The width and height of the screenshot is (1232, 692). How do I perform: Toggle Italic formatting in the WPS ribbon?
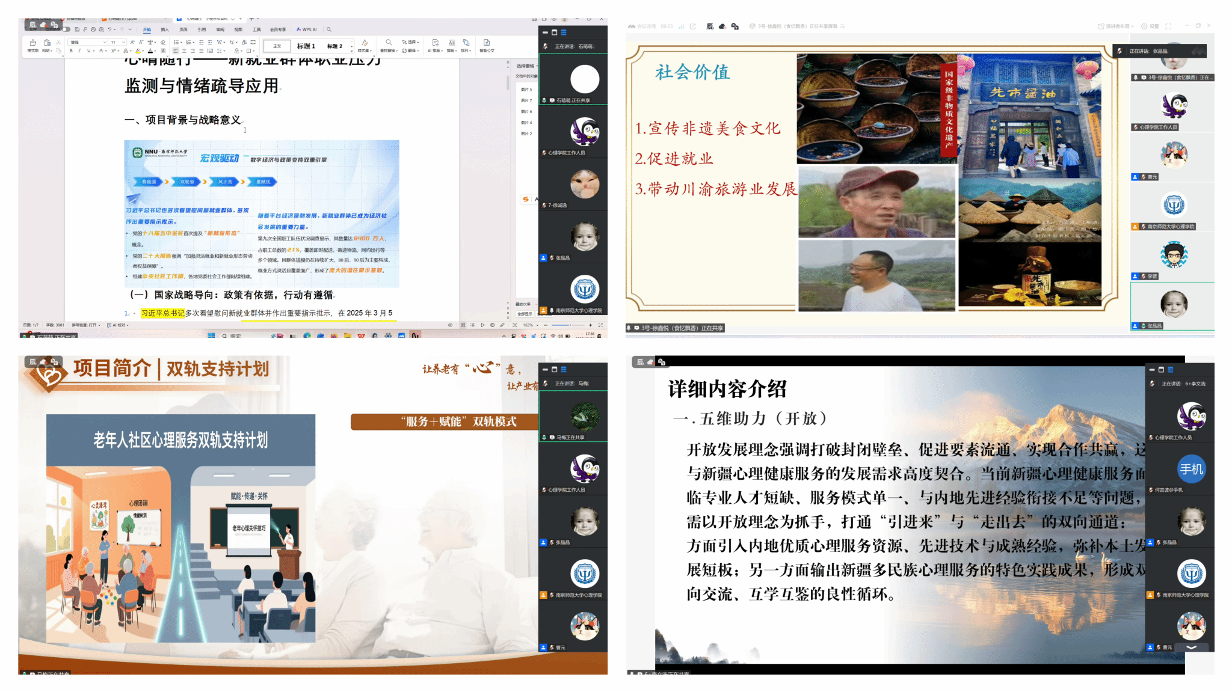(79, 51)
